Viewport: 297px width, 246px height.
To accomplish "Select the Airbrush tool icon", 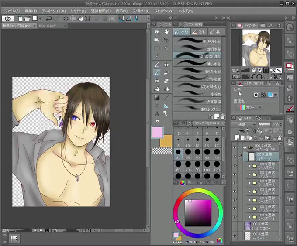I will click(166, 73).
